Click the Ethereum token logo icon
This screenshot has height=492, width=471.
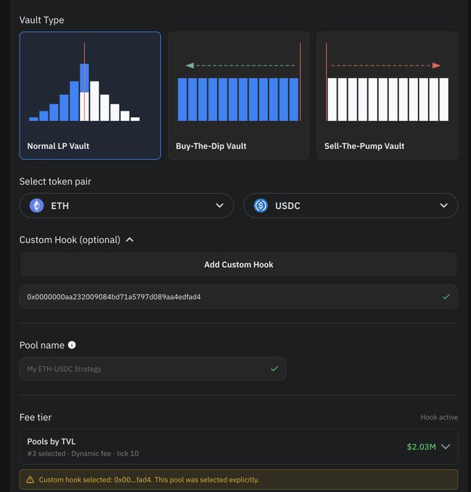click(37, 205)
